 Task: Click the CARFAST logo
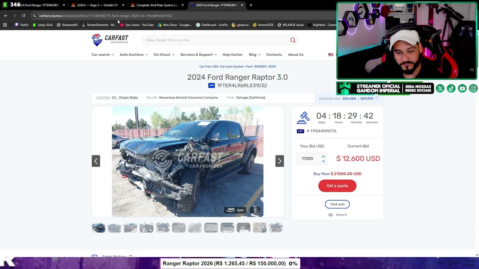tap(110, 40)
